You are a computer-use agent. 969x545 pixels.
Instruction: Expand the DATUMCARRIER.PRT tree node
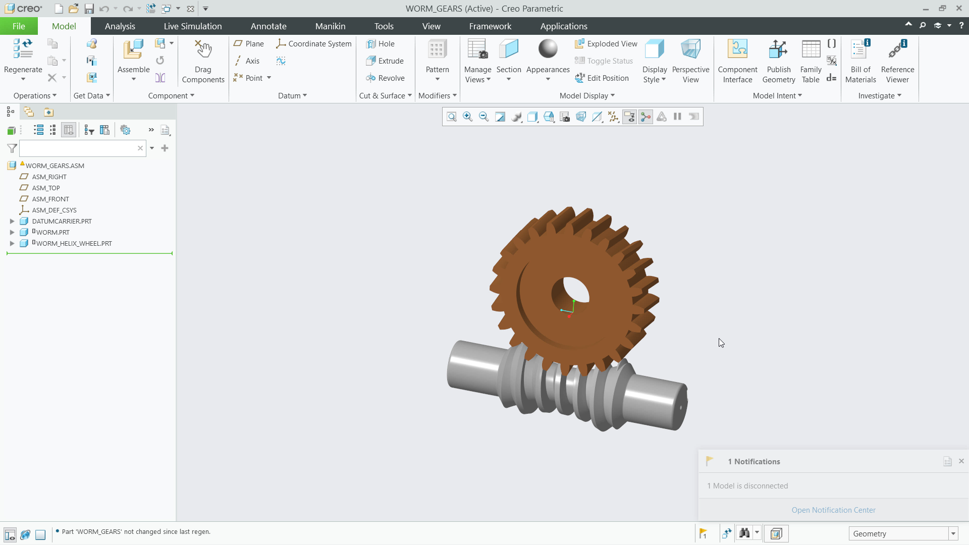(x=12, y=221)
